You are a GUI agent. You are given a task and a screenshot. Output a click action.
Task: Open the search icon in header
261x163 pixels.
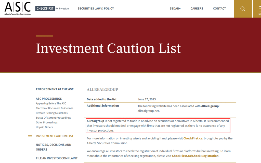243,9
